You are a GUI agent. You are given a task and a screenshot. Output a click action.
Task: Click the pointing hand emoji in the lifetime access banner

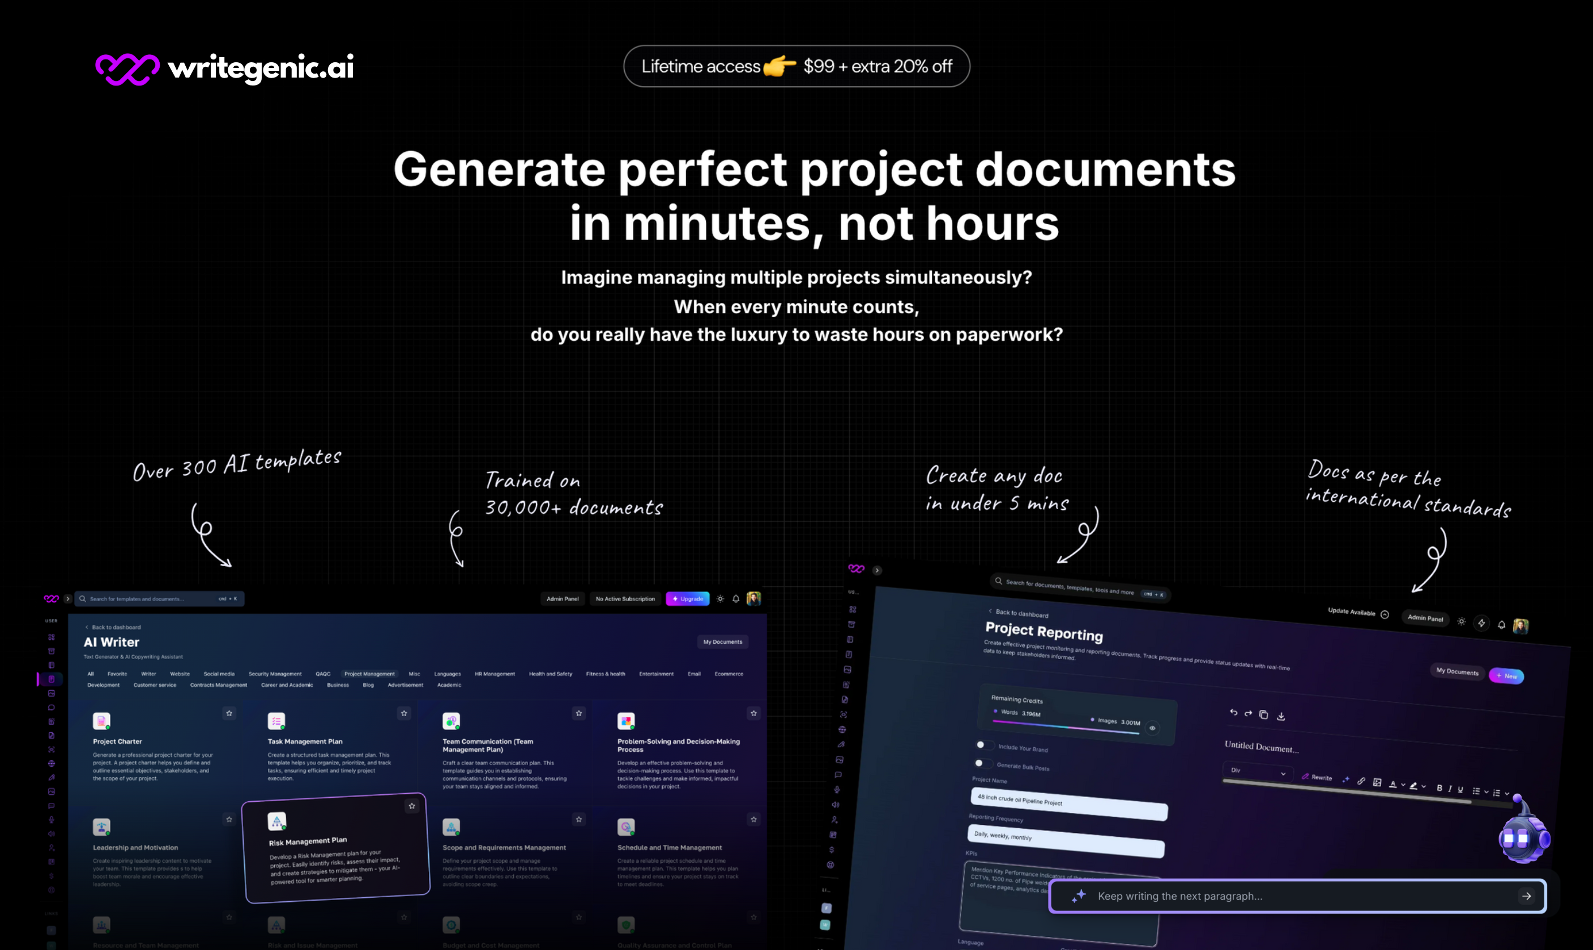780,66
